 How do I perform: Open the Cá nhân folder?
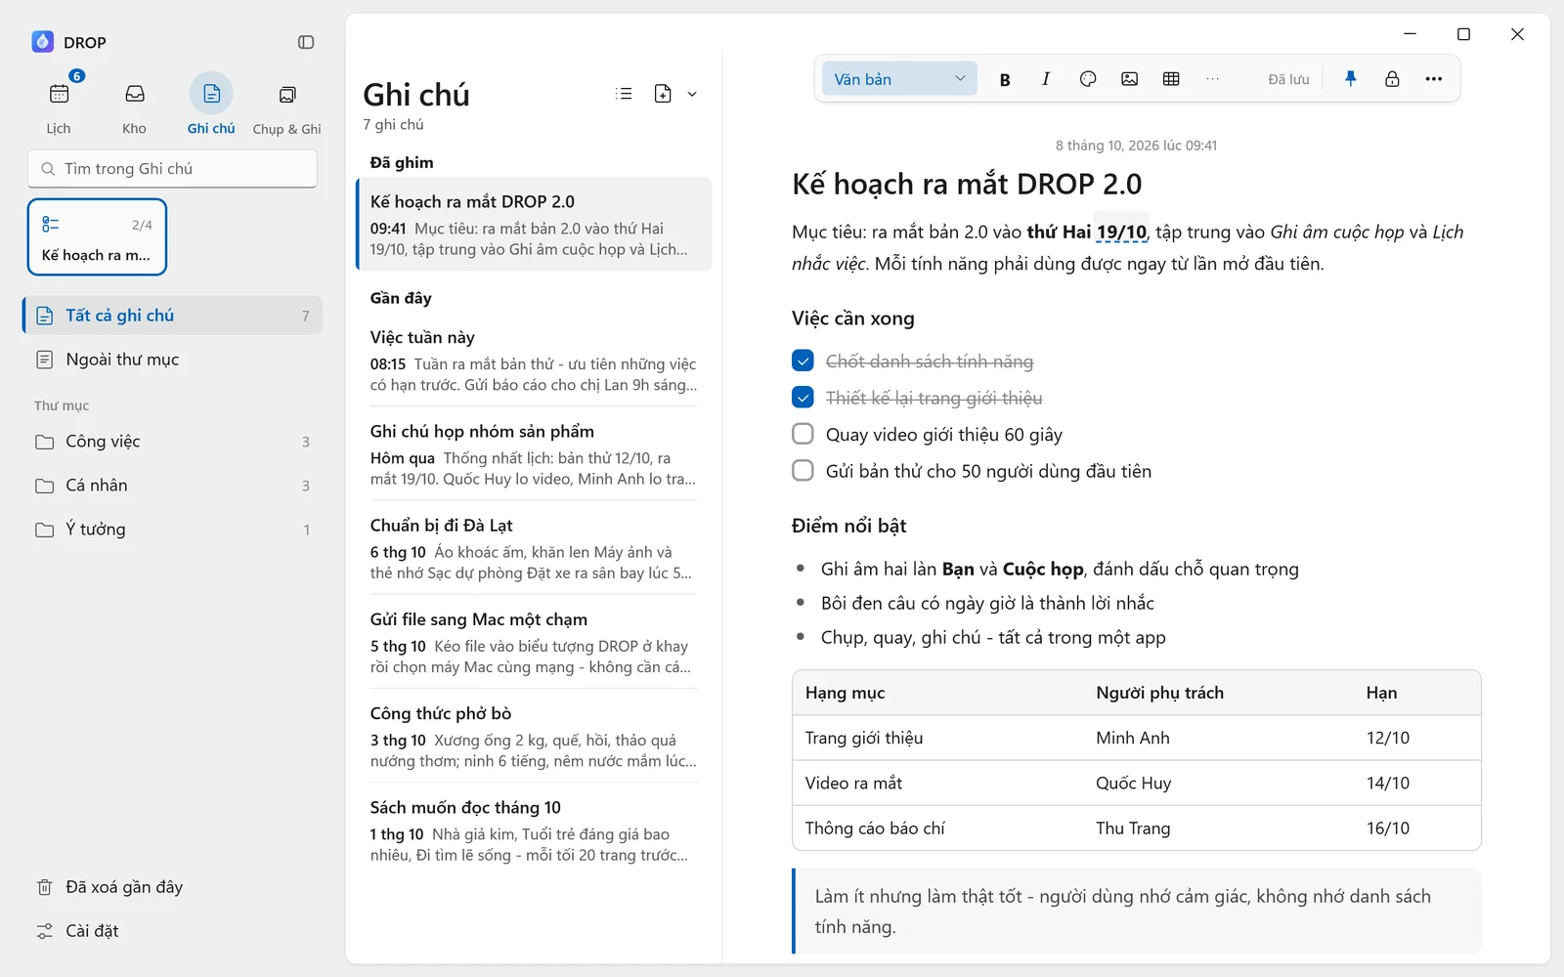(172, 486)
